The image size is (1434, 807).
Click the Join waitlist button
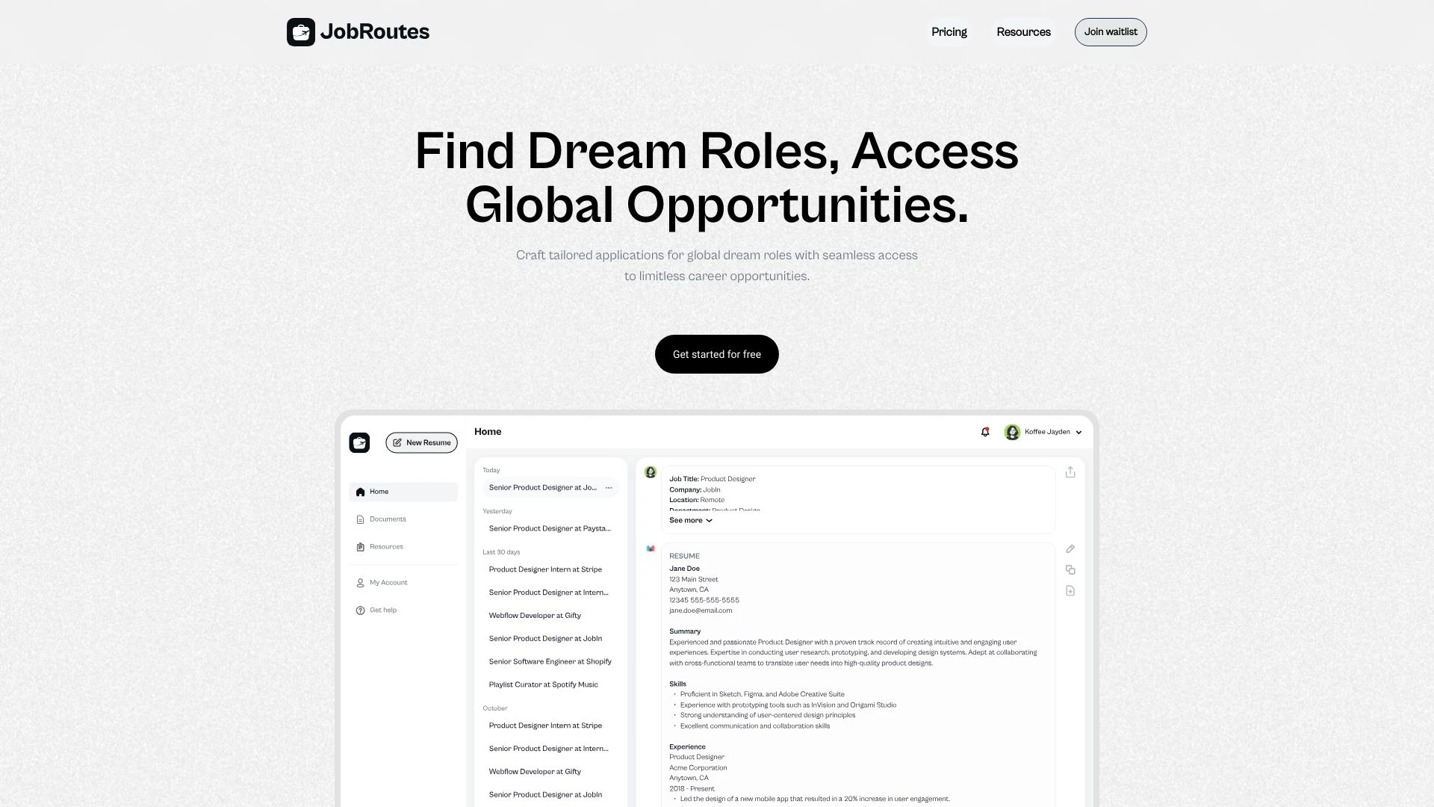point(1110,31)
